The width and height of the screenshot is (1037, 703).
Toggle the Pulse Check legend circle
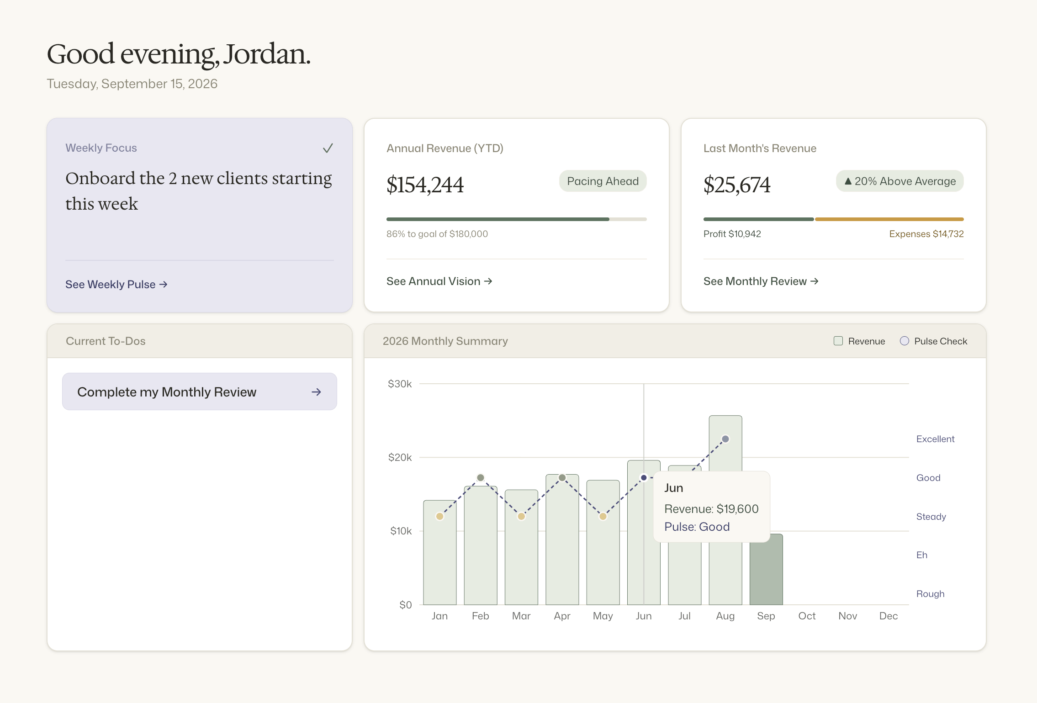click(x=904, y=341)
